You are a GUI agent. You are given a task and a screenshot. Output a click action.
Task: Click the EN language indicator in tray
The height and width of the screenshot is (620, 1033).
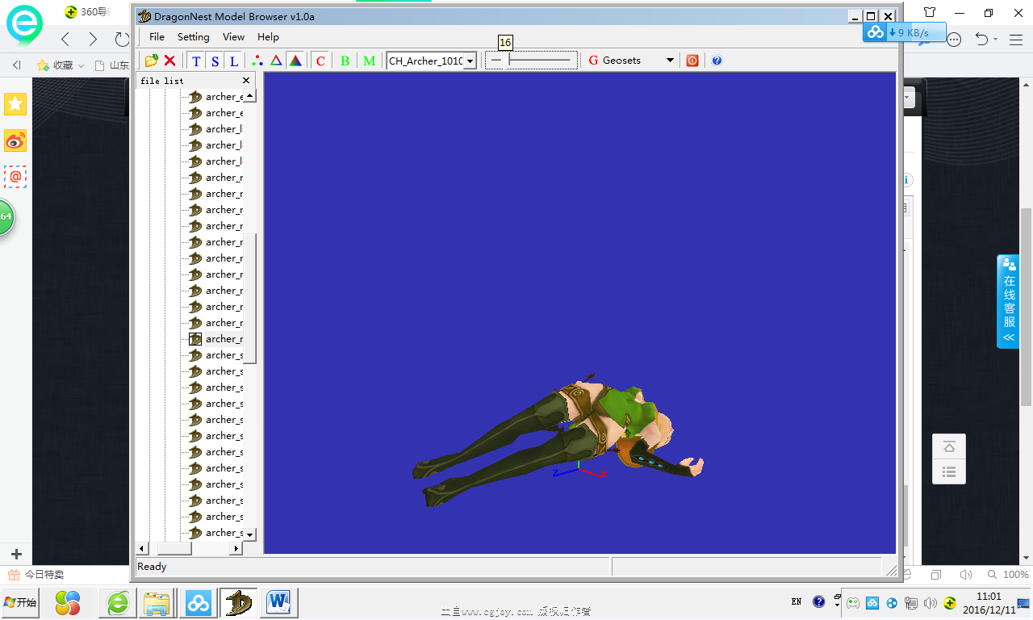click(x=797, y=601)
